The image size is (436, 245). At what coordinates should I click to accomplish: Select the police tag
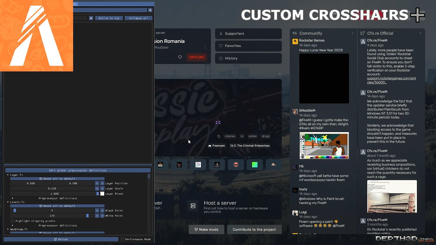tap(252, 136)
